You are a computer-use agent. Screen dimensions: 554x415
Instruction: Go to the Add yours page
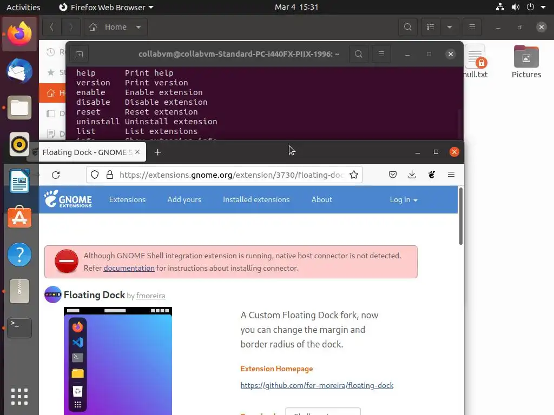[184, 200]
